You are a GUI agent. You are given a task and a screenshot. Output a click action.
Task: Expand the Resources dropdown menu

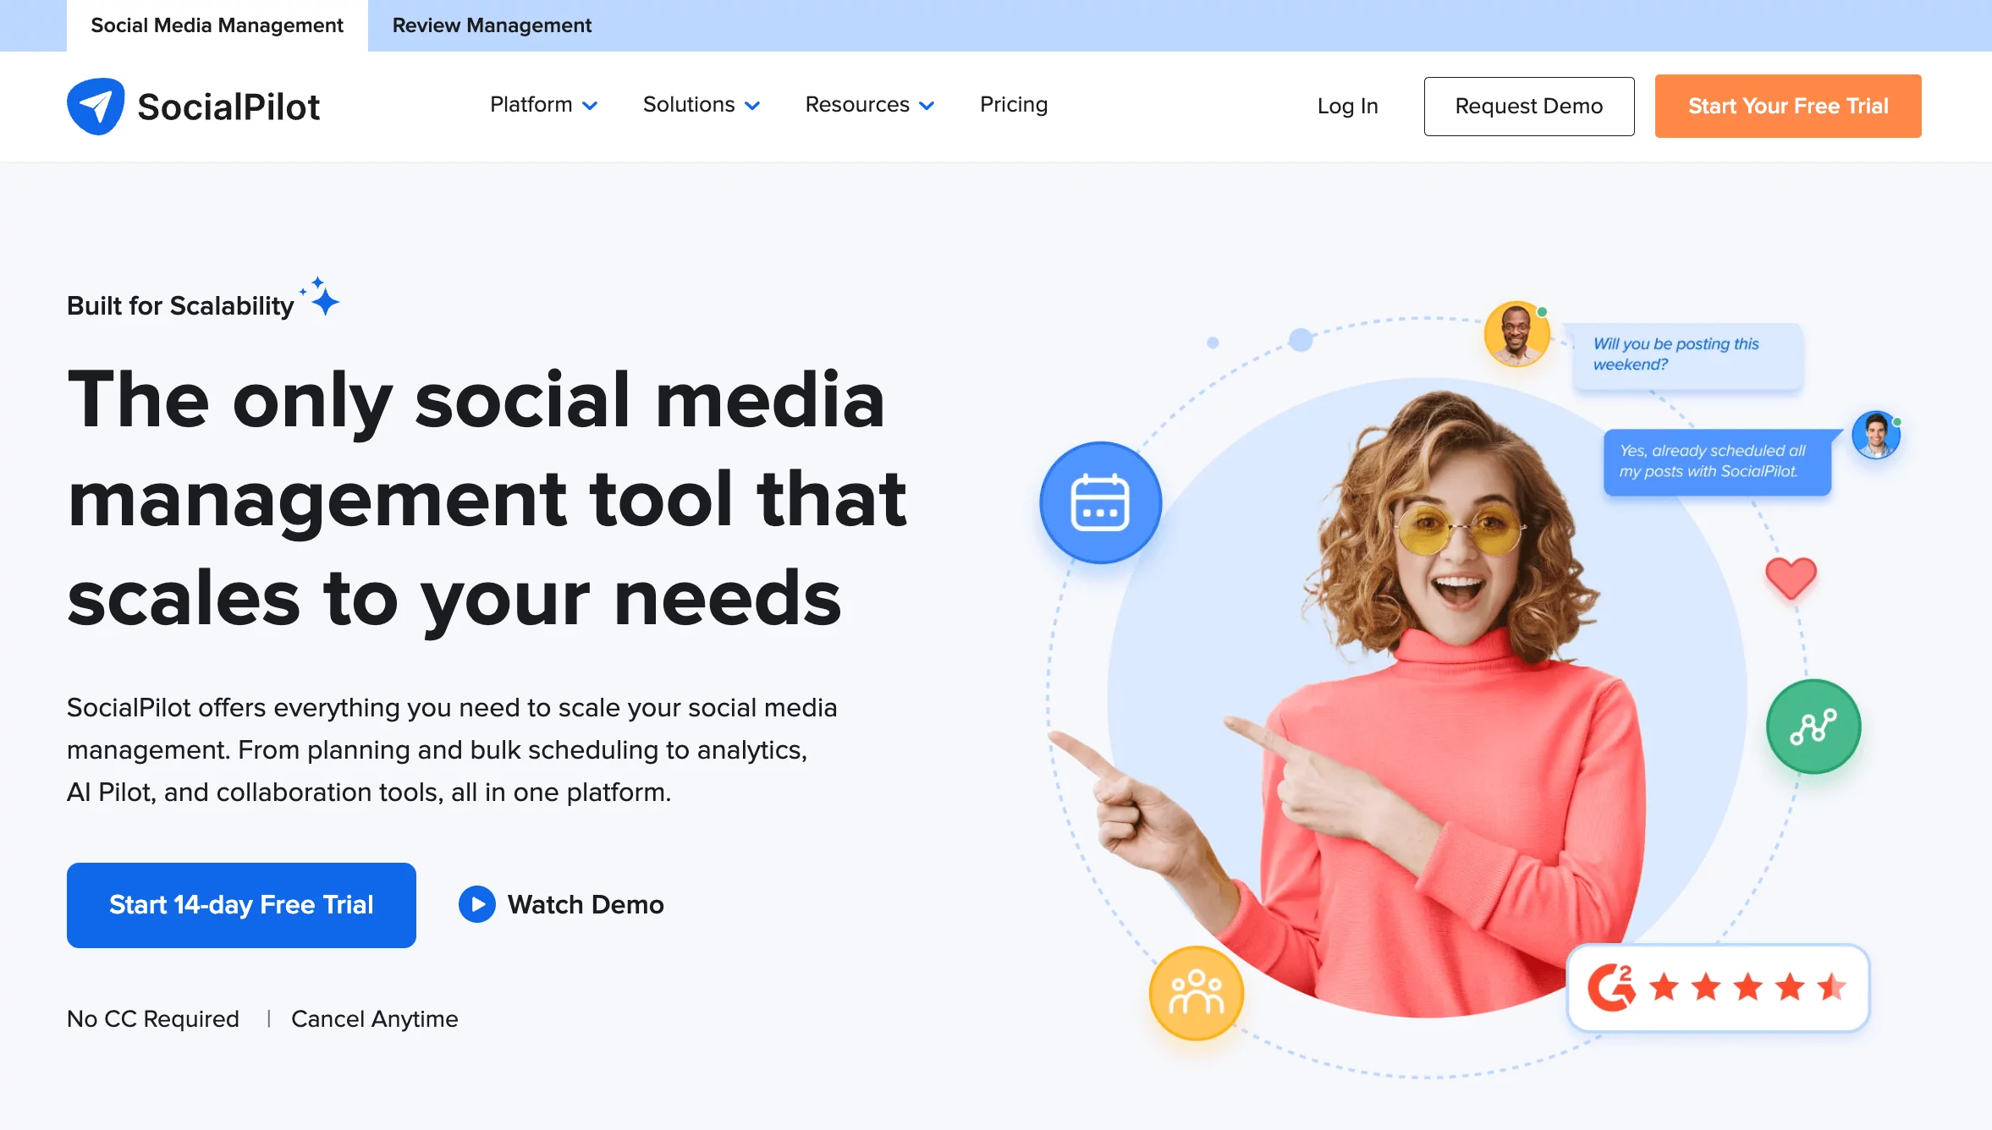(x=867, y=106)
